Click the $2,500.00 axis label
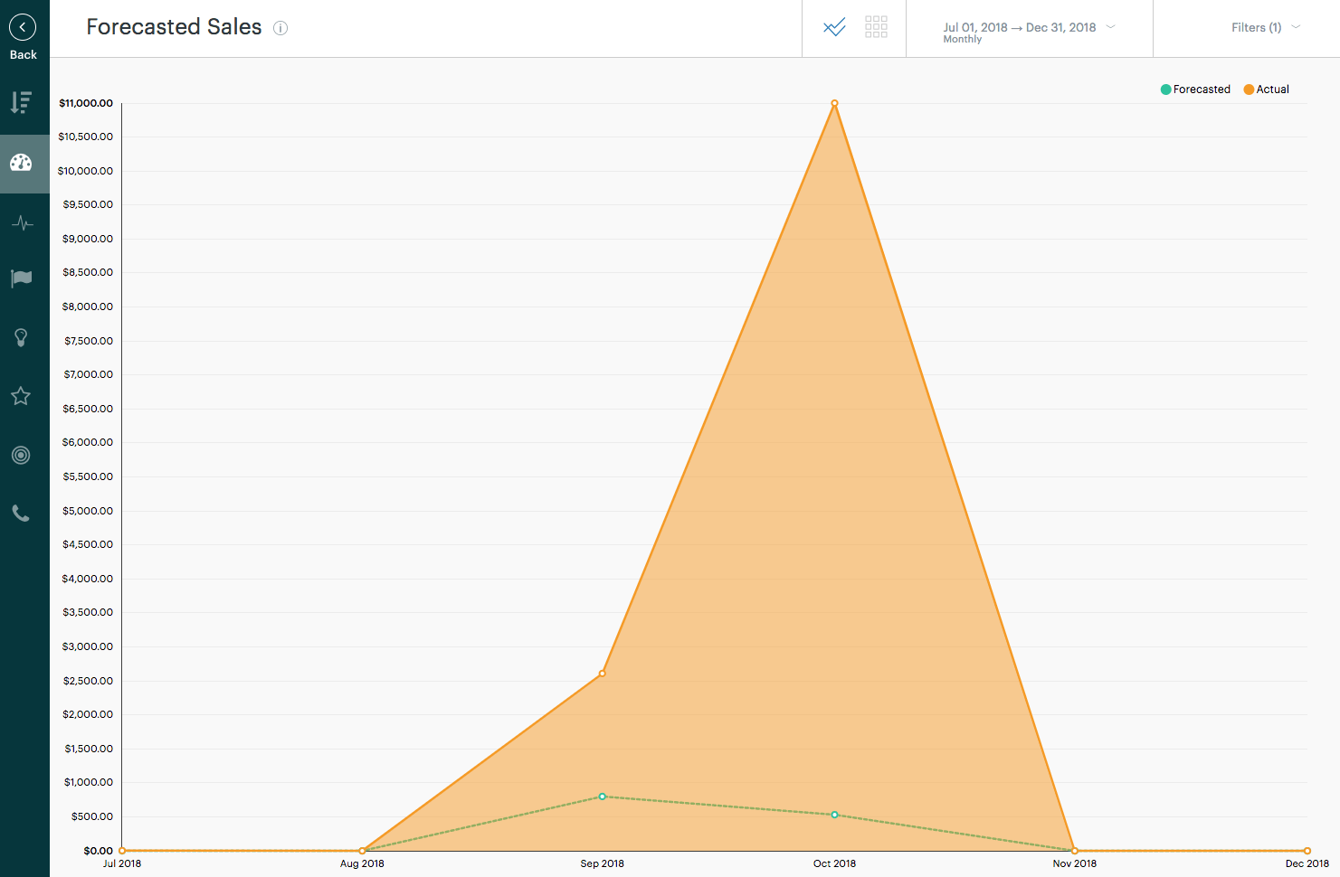 (x=88, y=681)
